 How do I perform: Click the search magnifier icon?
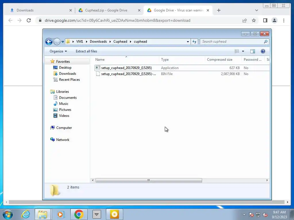pos(266,42)
